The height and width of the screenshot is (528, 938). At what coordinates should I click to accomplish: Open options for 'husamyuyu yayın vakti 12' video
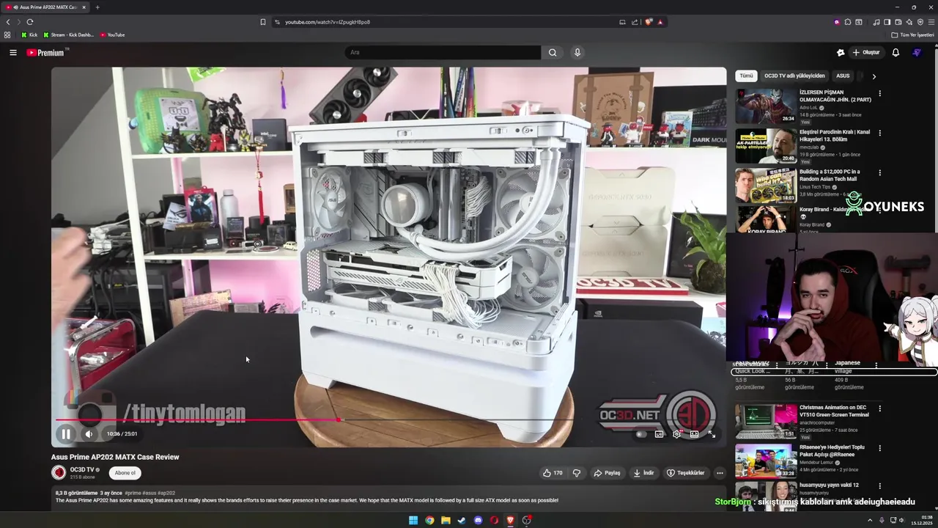(x=880, y=485)
